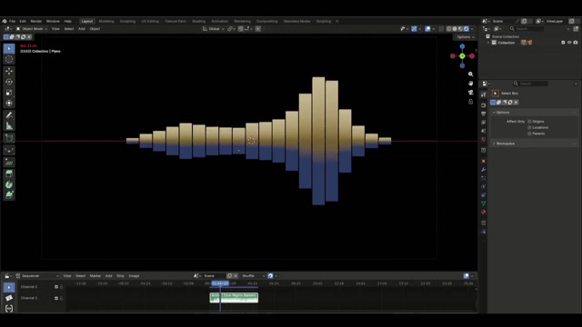Open the Object properties orange square tab
Screen dimensions: 582x327
click(x=483, y=161)
